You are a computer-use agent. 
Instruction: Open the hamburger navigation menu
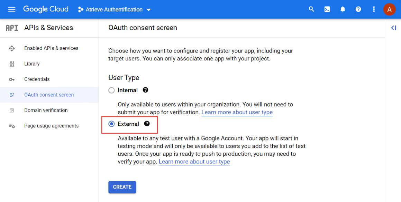[12, 9]
